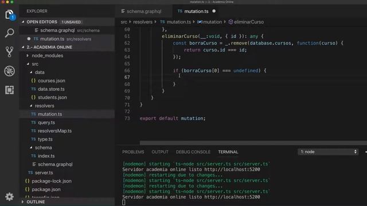Click the mutation.ts breadcrumb segment
The image size is (367, 206).
pos(178,22)
